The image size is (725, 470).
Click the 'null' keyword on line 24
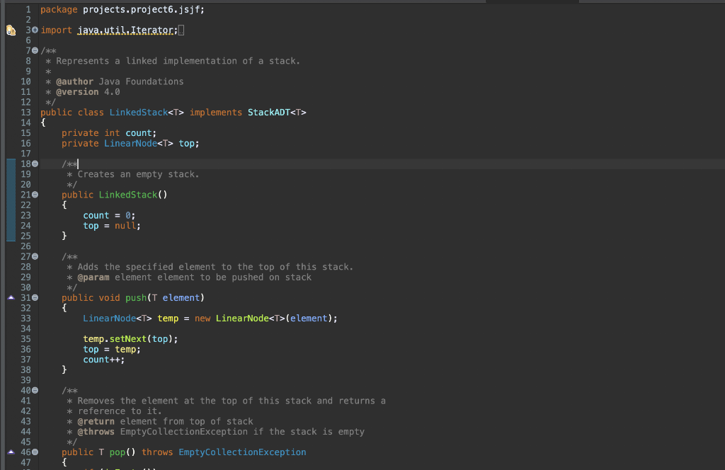tap(125, 226)
